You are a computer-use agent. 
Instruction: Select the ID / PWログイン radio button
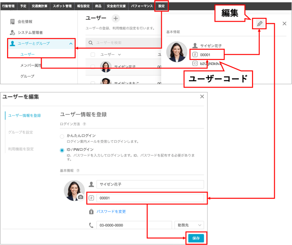click(62, 150)
